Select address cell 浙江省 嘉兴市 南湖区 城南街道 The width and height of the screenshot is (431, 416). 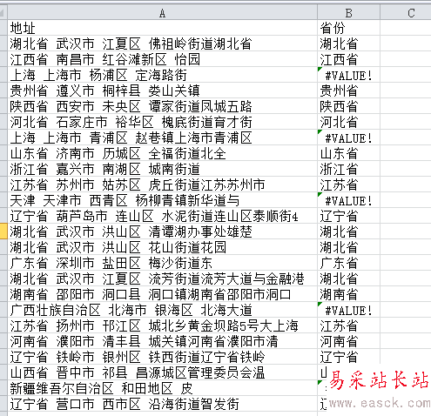point(162,169)
